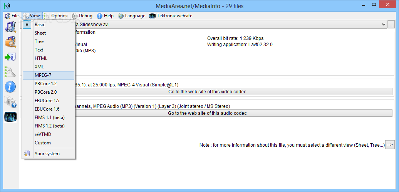Open the Options menu
The image size is (399, 192).
coord(56,16)
